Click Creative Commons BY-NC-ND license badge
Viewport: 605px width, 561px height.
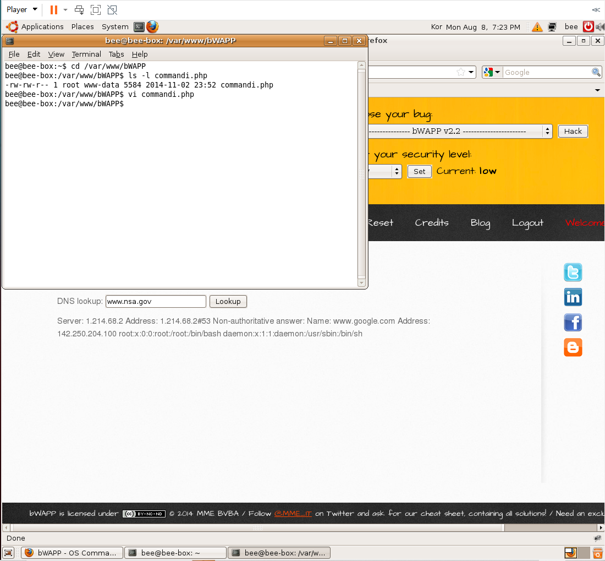144,514
